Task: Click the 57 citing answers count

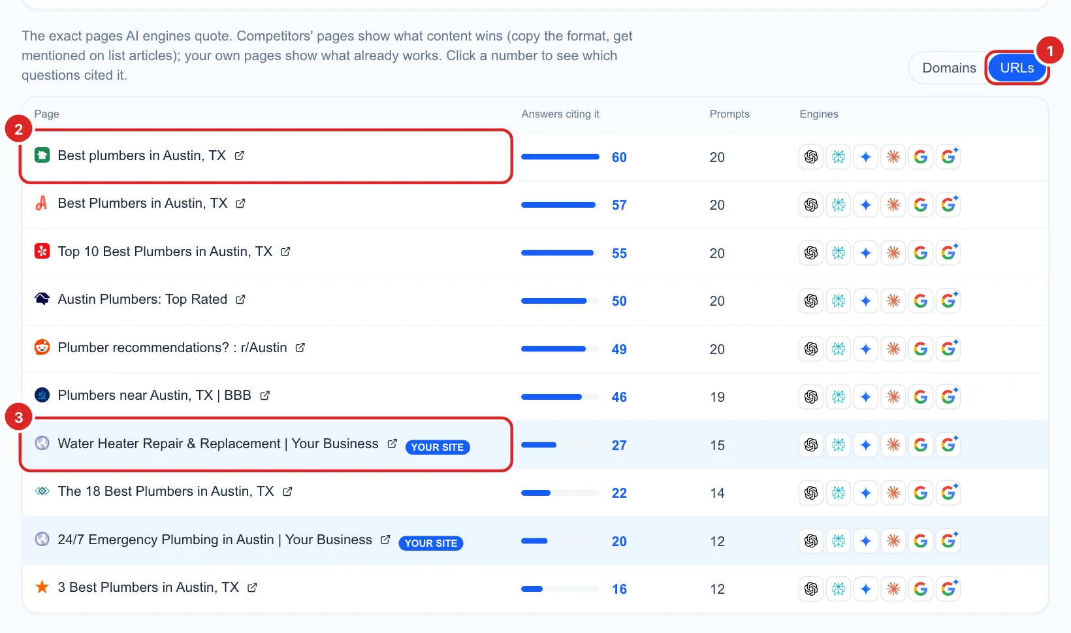Action: tap(619, 205)
